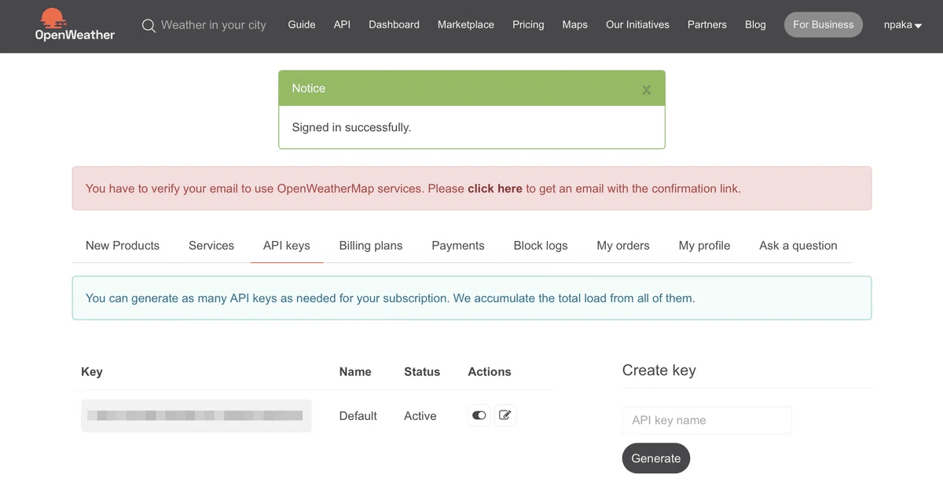Click the OpenWeather logo

[75, 24]
